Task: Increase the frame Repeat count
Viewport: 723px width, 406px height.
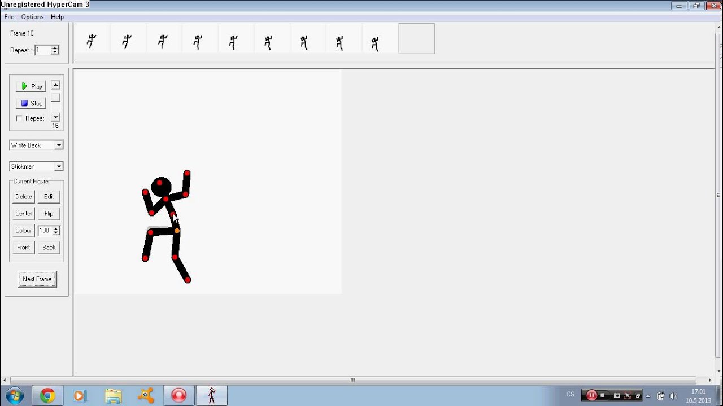Action: (x=55, y=48)
